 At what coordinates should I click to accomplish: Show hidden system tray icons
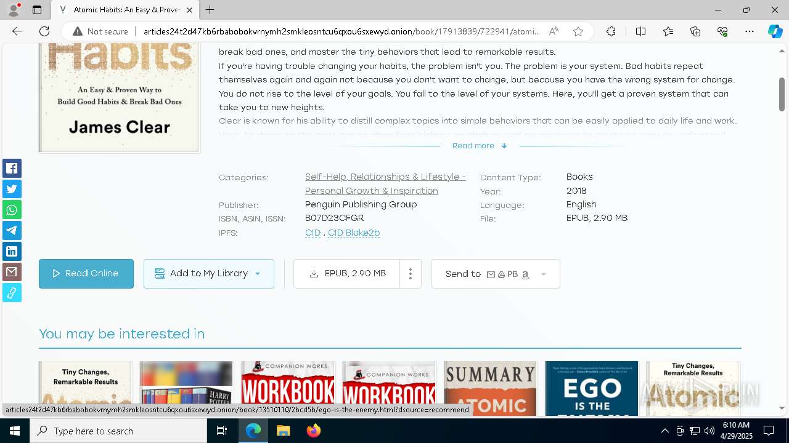(x=664, y=431)
